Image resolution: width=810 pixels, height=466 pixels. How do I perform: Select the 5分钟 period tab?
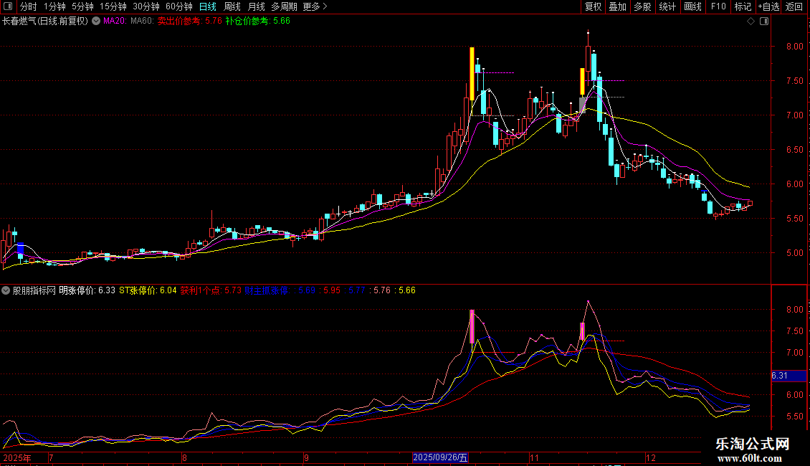tap(82, 6)
